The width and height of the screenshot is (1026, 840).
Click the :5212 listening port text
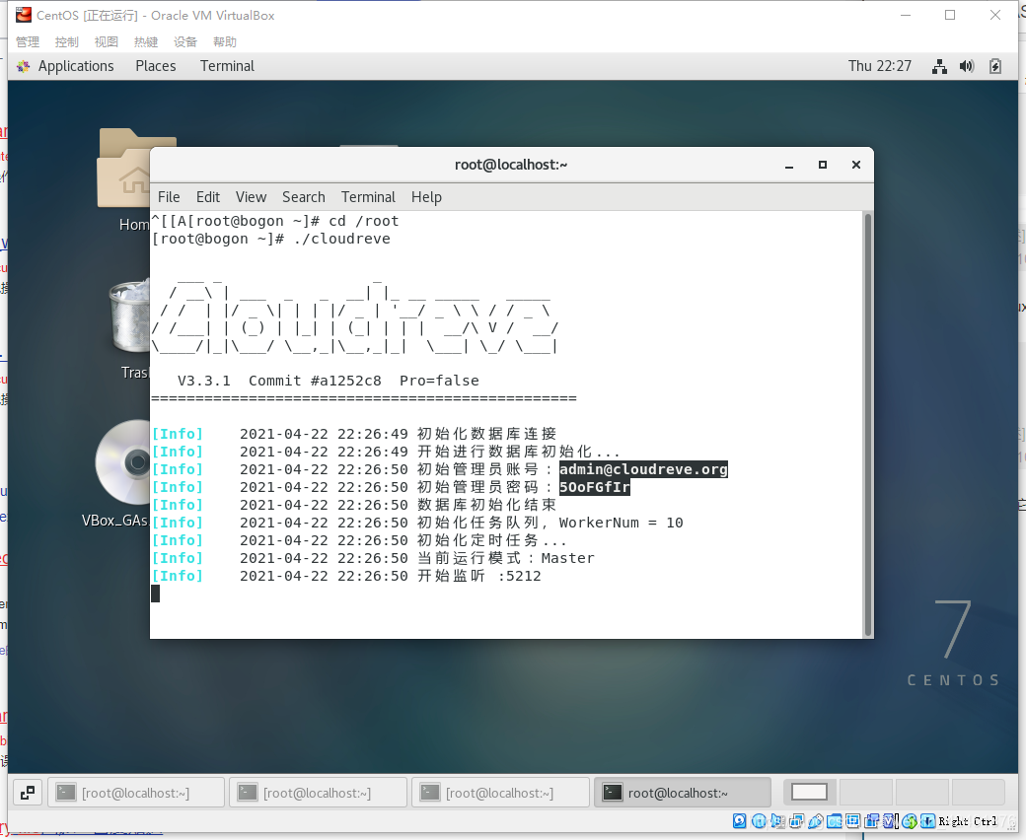click(520, 576)
